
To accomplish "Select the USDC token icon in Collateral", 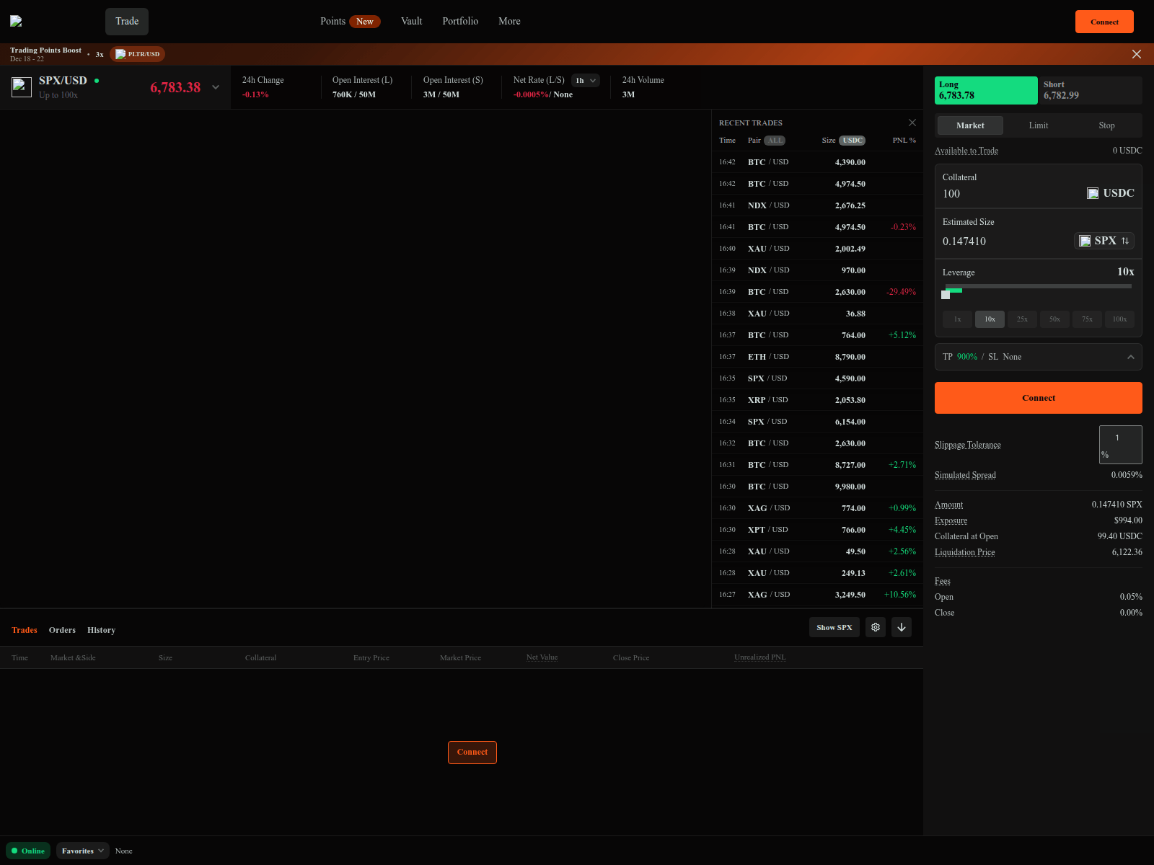I will pyautogui.click(x=1092, y=192).
